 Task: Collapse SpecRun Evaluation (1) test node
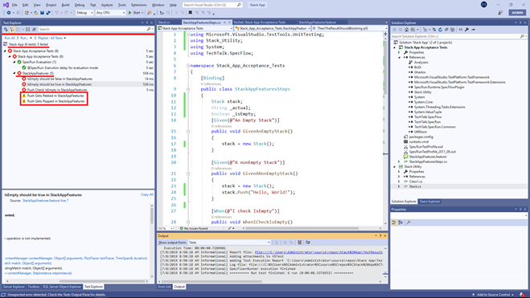click(x=14, y=62)
